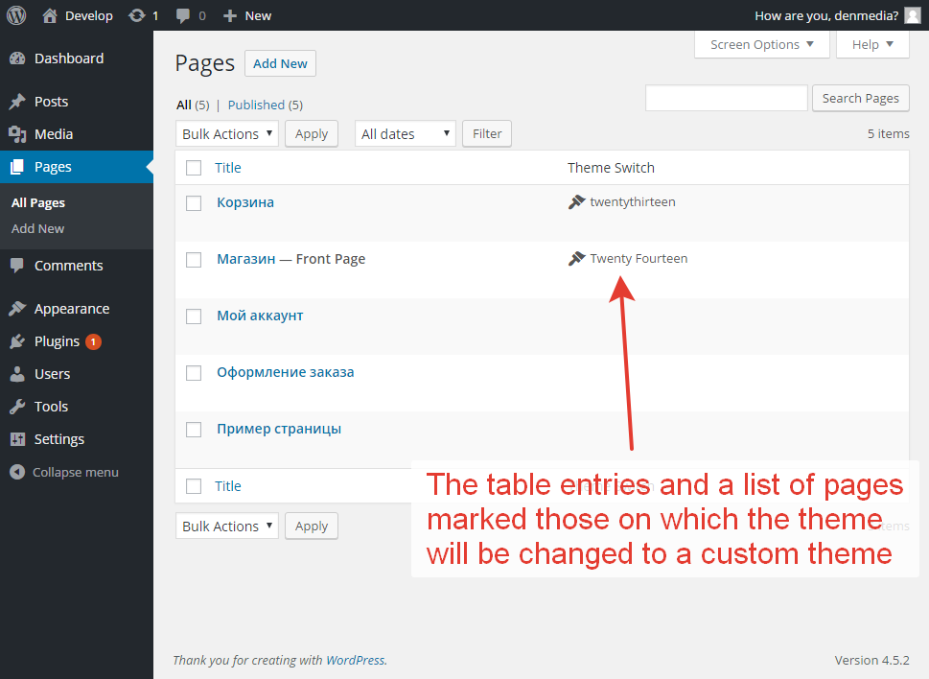The image size is (929, 679).
Task: Open the All dates dropdown
Action: coord(406,134)
